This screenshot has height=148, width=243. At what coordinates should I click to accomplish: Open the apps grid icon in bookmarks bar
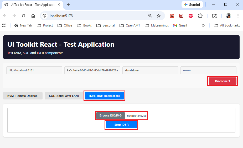coord(4,25)
